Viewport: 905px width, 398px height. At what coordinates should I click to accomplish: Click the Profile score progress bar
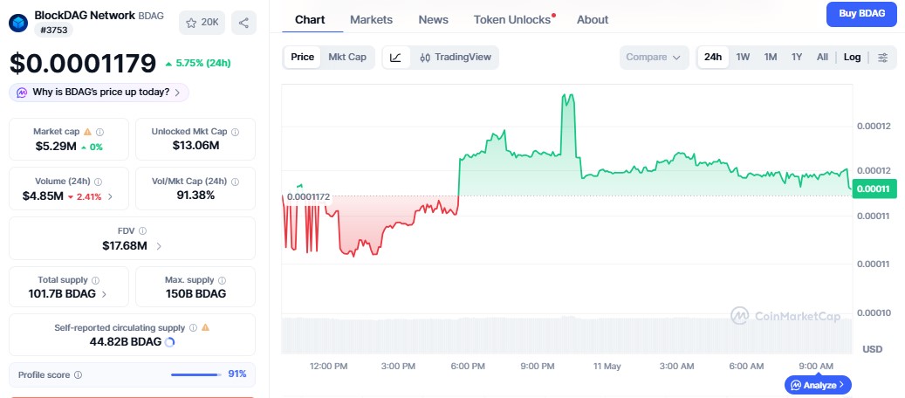click(196, 375)
